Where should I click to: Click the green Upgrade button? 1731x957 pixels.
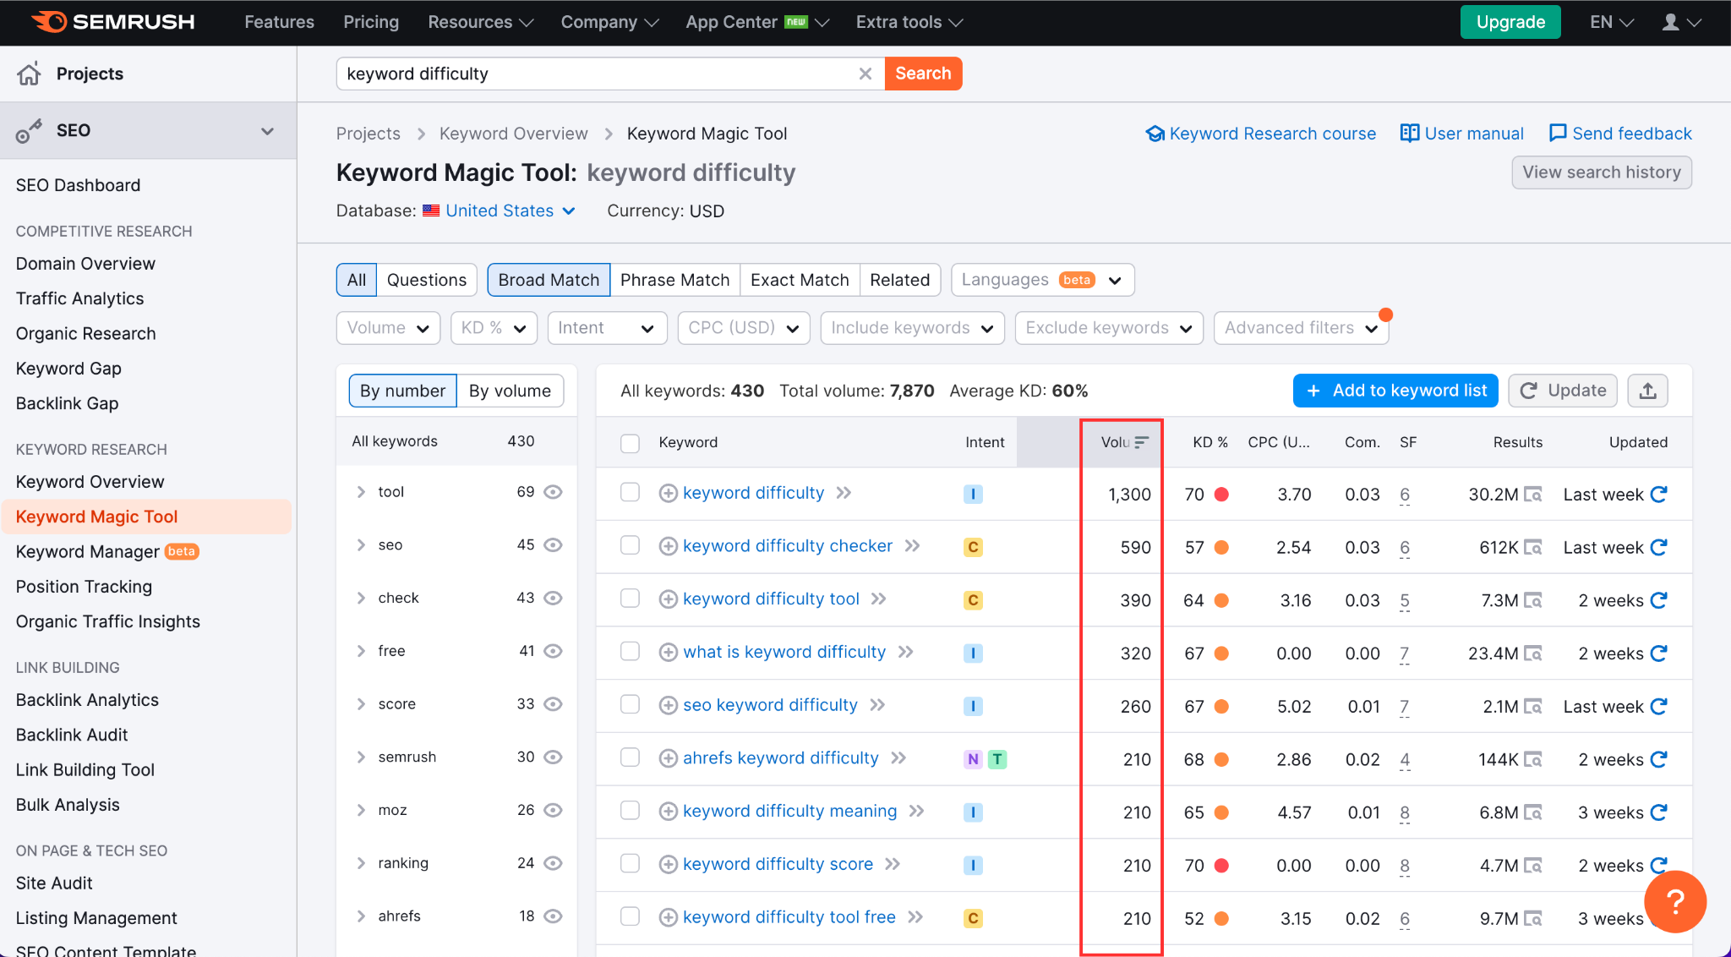pyautogui.click(x=1510, y=22)
